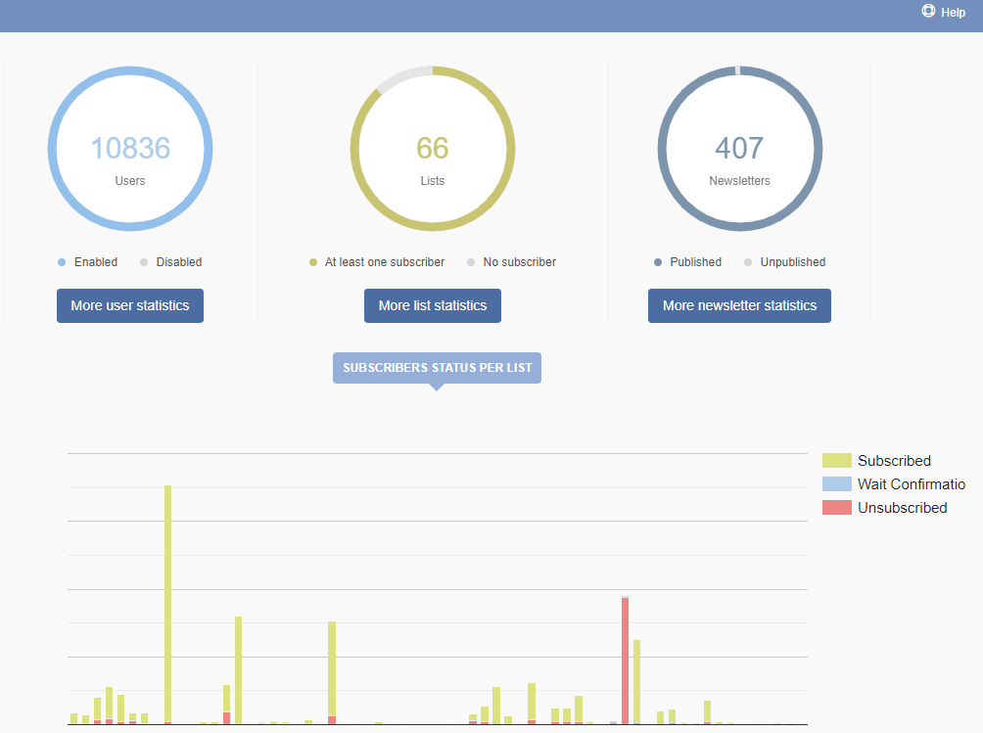983x733 pixels.
Task: Toggle the Disabled users legend dot
Action: pyautogui.click(x=144, y=262)
